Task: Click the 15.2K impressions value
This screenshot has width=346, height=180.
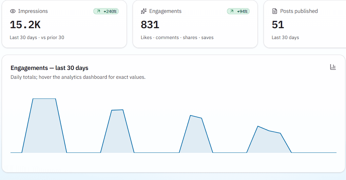Action: [25, 24]
